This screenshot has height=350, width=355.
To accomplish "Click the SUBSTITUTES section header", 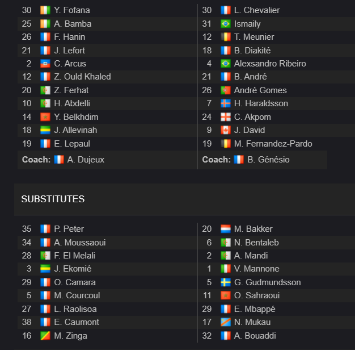I will tap(53, 199).
